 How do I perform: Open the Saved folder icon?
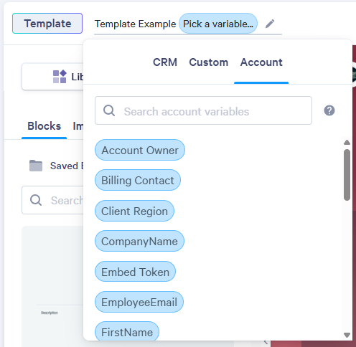36,166
